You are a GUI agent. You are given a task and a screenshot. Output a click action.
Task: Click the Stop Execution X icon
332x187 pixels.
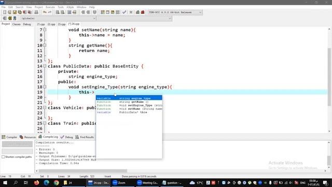tap(131, 12)
